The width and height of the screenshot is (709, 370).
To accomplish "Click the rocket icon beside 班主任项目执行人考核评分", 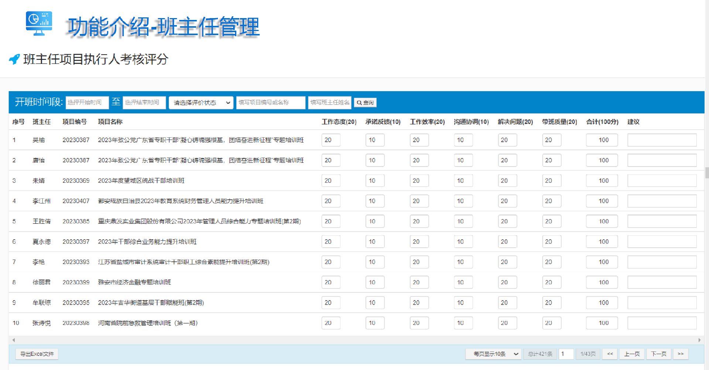I will (x=14, y=59).
